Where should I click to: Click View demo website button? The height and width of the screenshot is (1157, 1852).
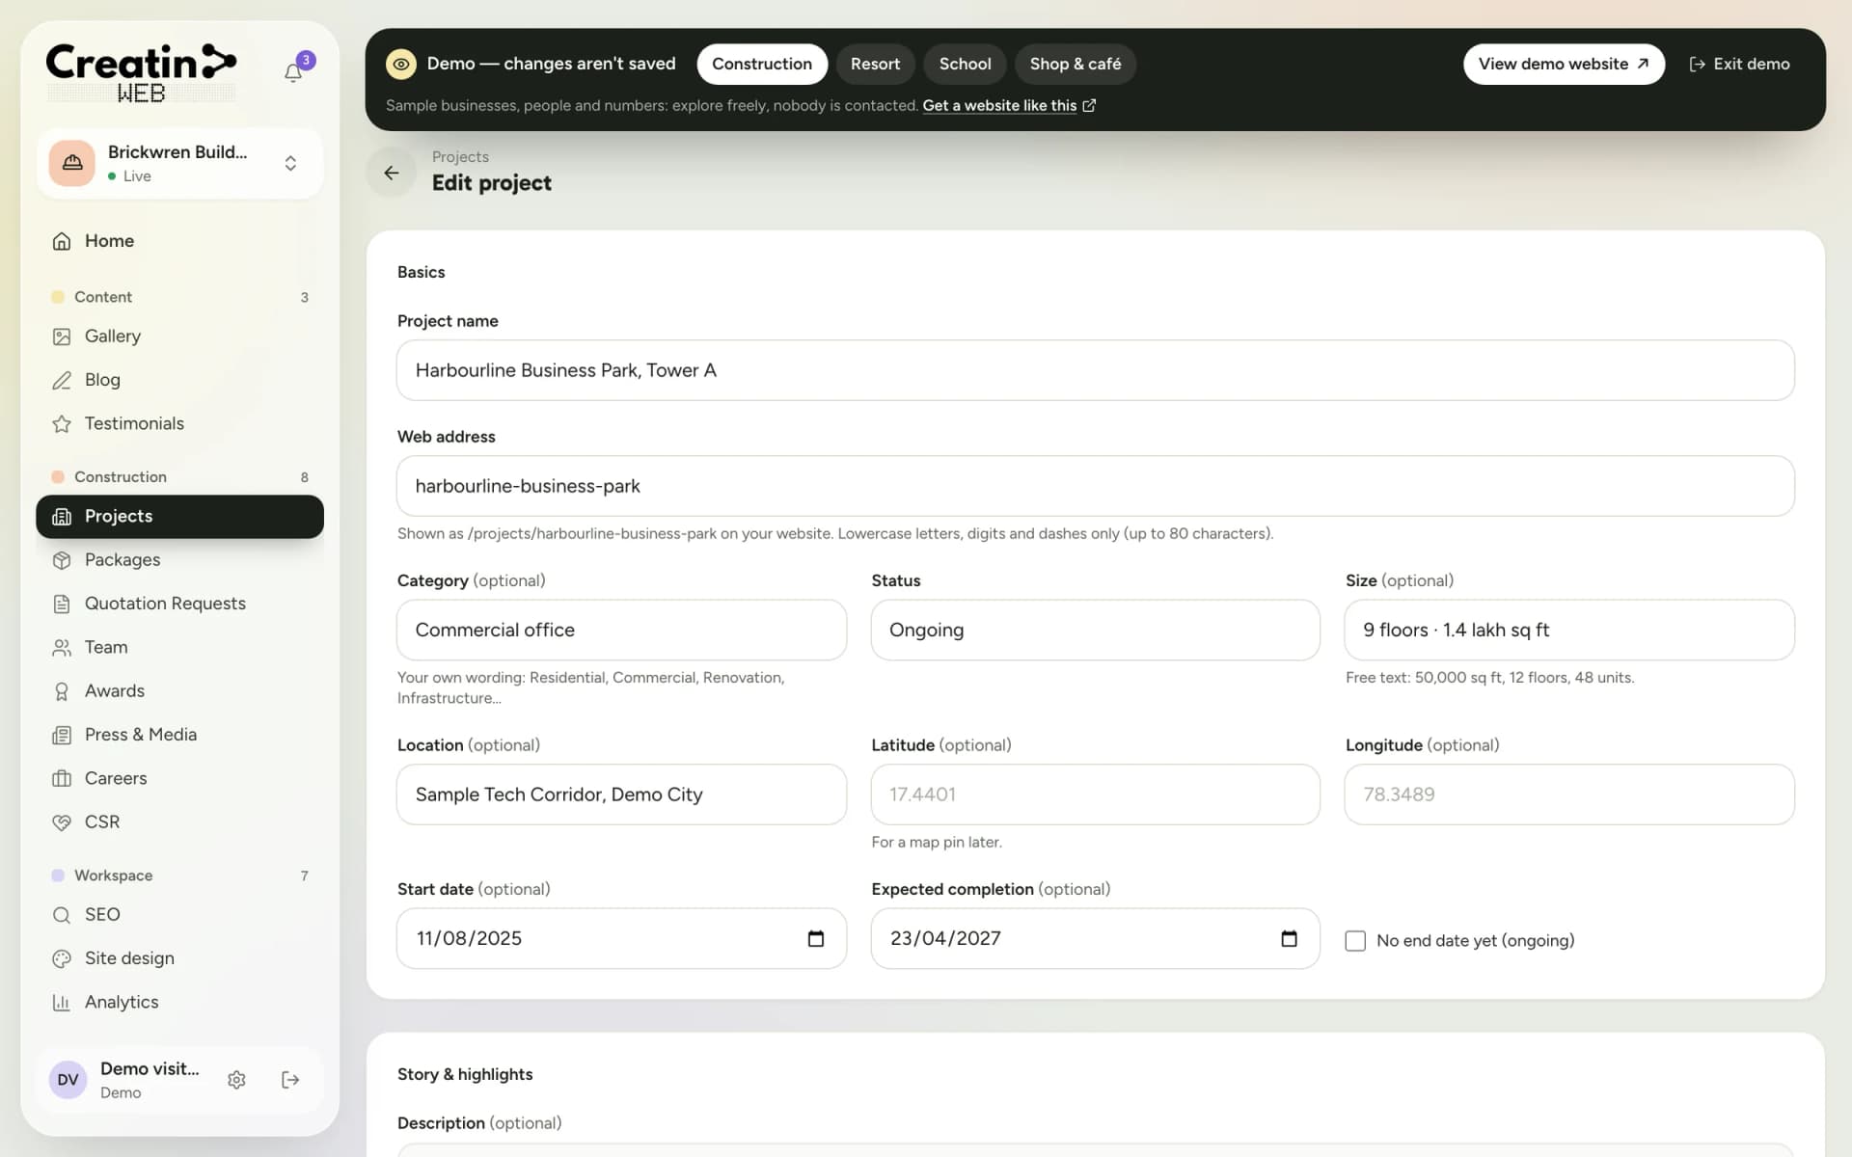point(1564,64)
